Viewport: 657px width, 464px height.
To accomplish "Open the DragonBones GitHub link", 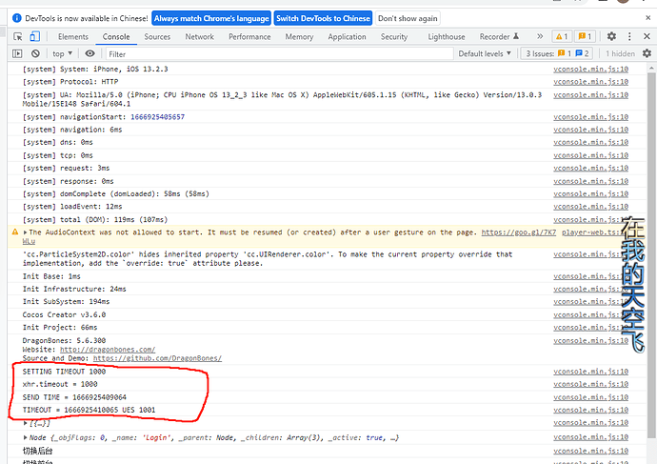I will pos(157,358).
